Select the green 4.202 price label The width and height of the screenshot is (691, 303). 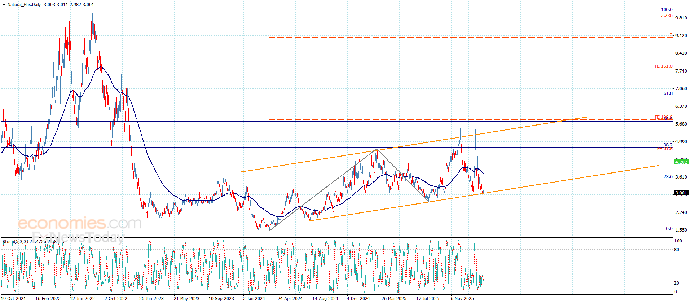point(681,162)
